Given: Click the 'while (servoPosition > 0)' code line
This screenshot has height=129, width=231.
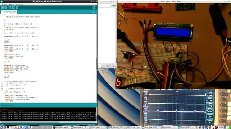Looking at the screenshot, I should point(15,92).
